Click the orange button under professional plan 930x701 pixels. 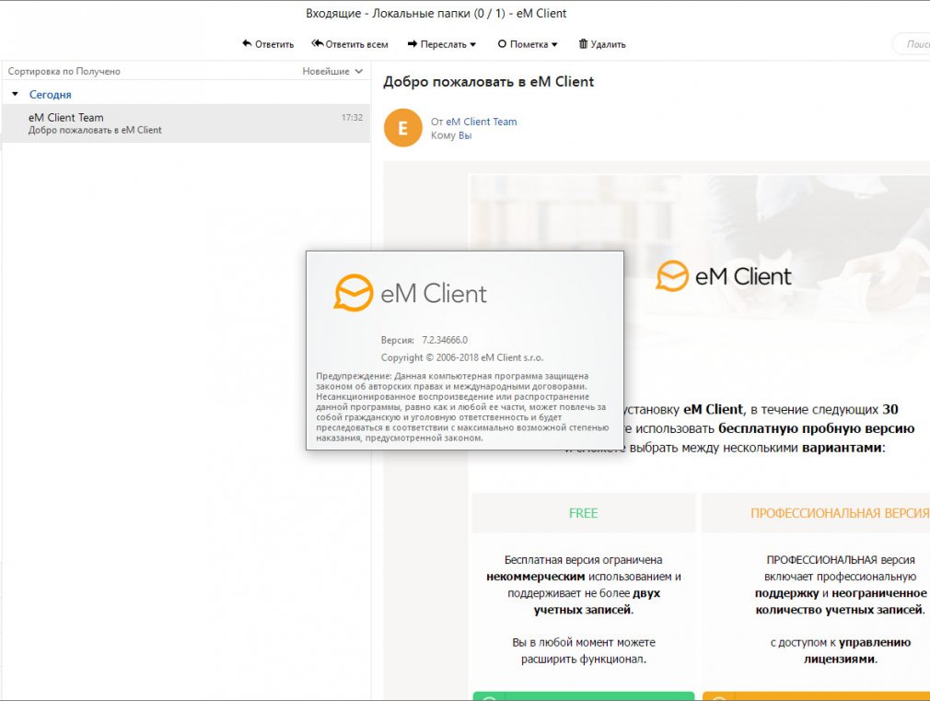[816, 696]
